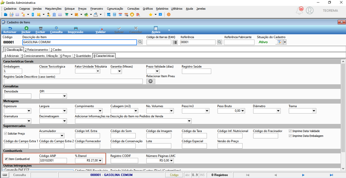Click the Retornar toolbar icon
This screenshot has height=178, width=346.
tap(10, 28)
